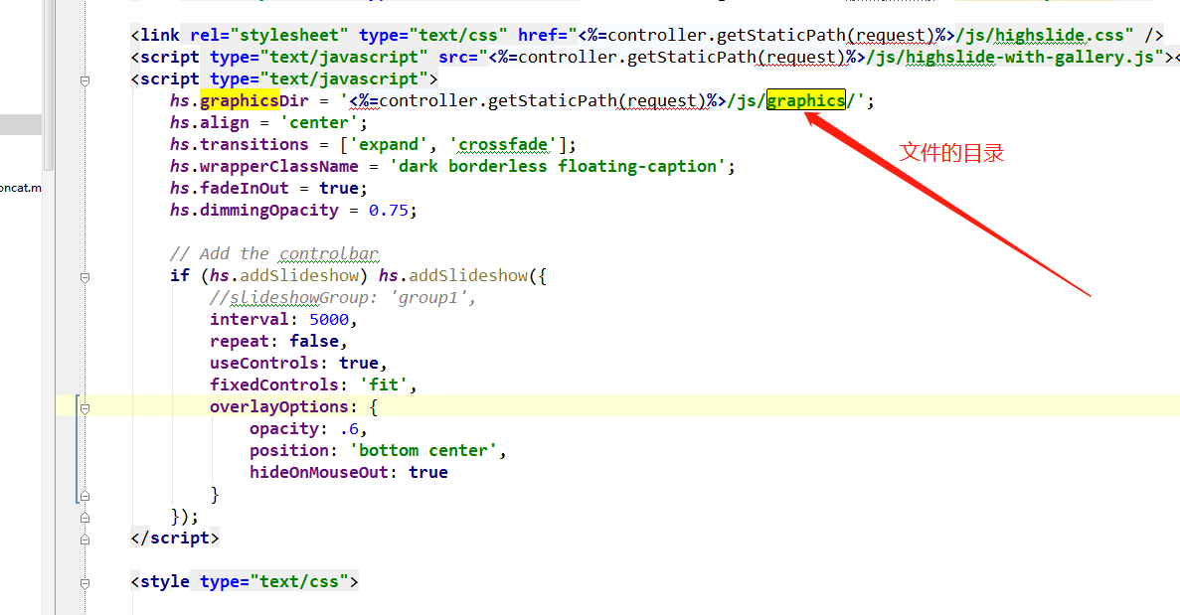Screen dimensions: 1180x615
Task: Click type="text/css" attribute in the link tag
Action: pyautogui.click(x=432, y=35)
